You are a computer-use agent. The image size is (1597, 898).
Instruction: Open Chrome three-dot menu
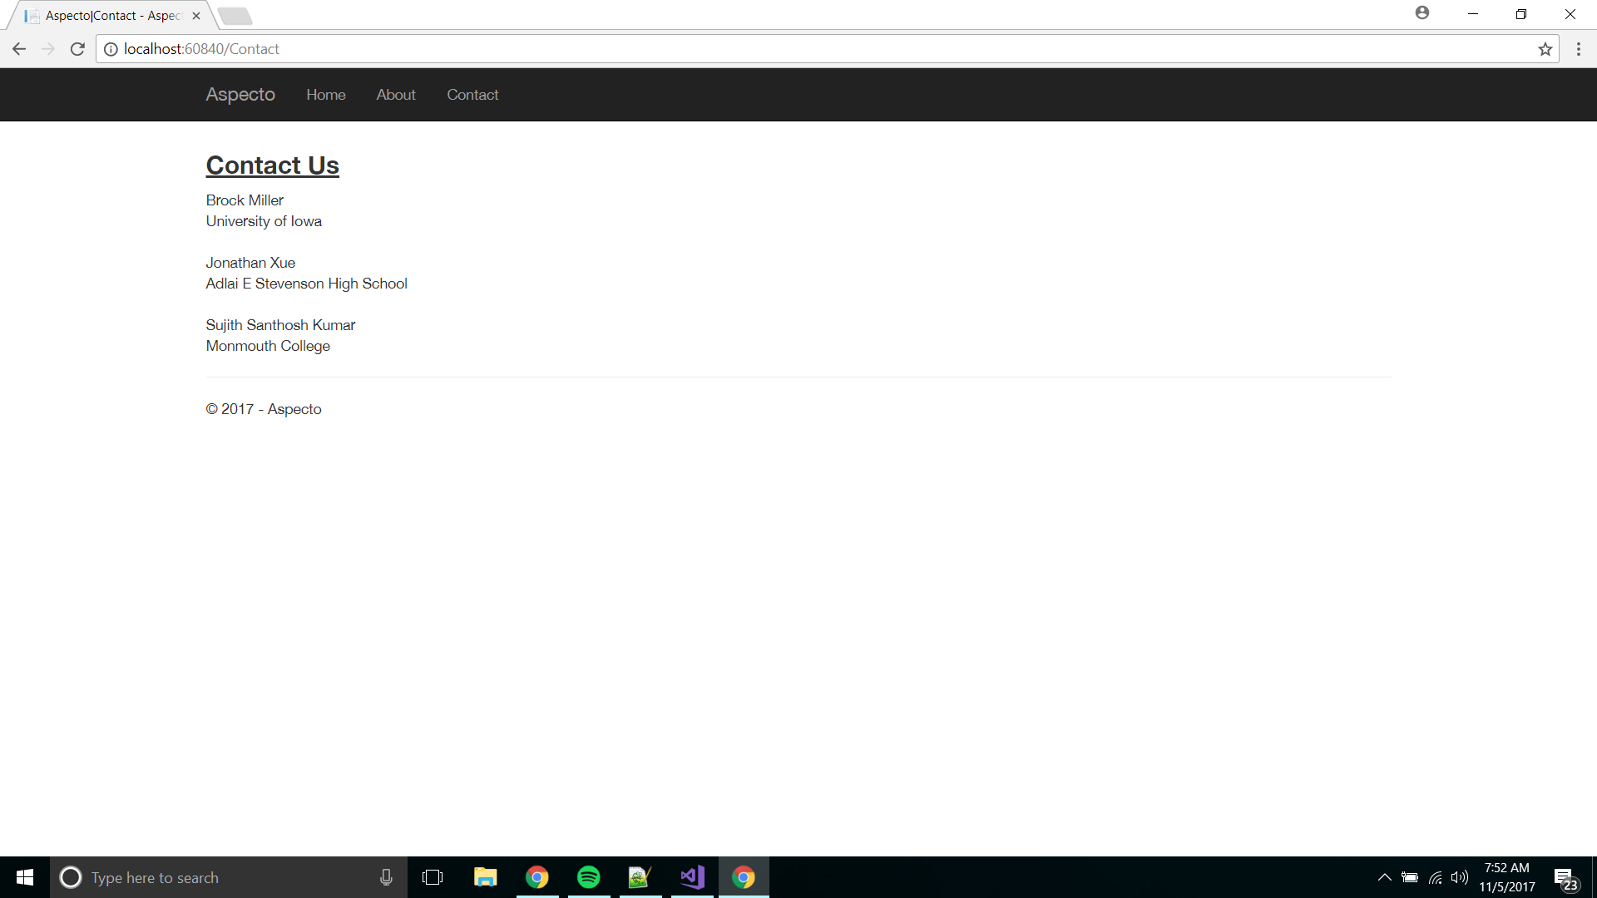(1578, 49)
